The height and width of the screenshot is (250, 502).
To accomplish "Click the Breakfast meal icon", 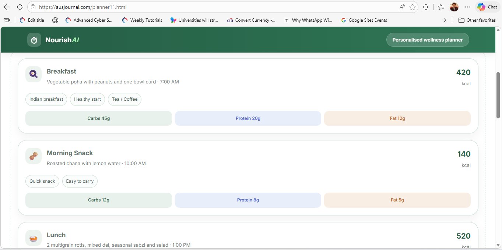I will click(33, 74).
